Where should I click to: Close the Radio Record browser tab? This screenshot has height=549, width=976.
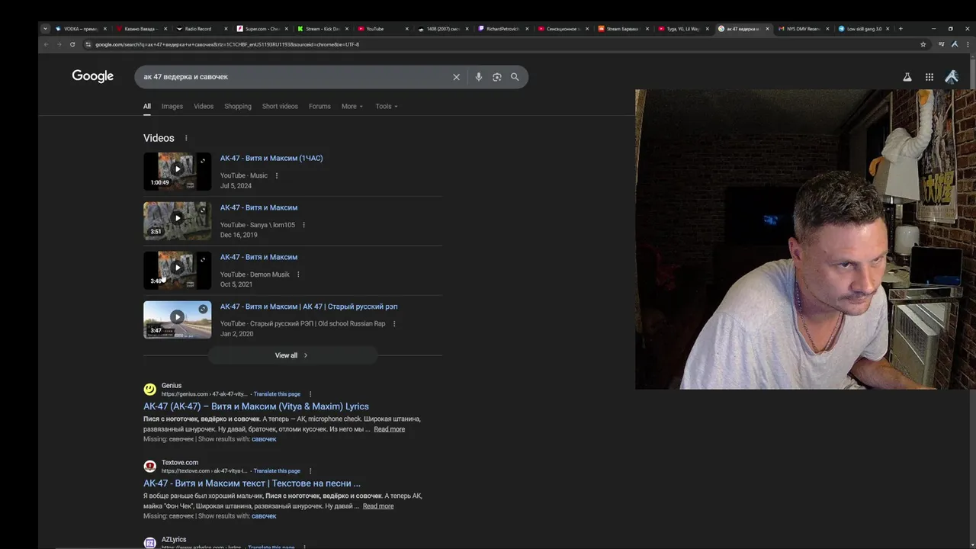tap(226, 29)
